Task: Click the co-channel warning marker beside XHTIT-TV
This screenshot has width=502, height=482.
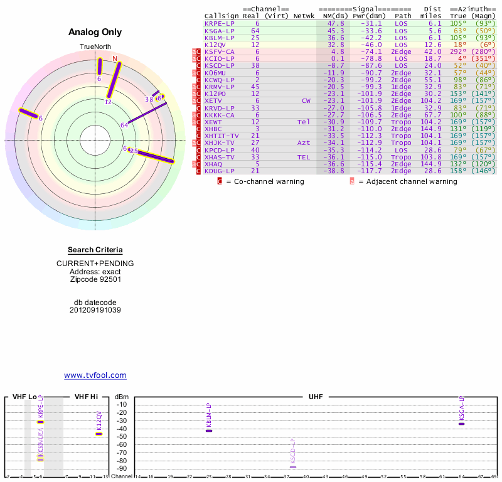Action: click(199, 136)
